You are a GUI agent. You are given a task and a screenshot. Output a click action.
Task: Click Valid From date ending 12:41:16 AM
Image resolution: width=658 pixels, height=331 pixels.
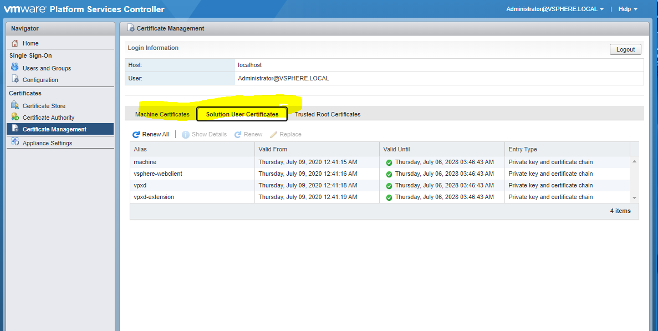pos(308,174)
